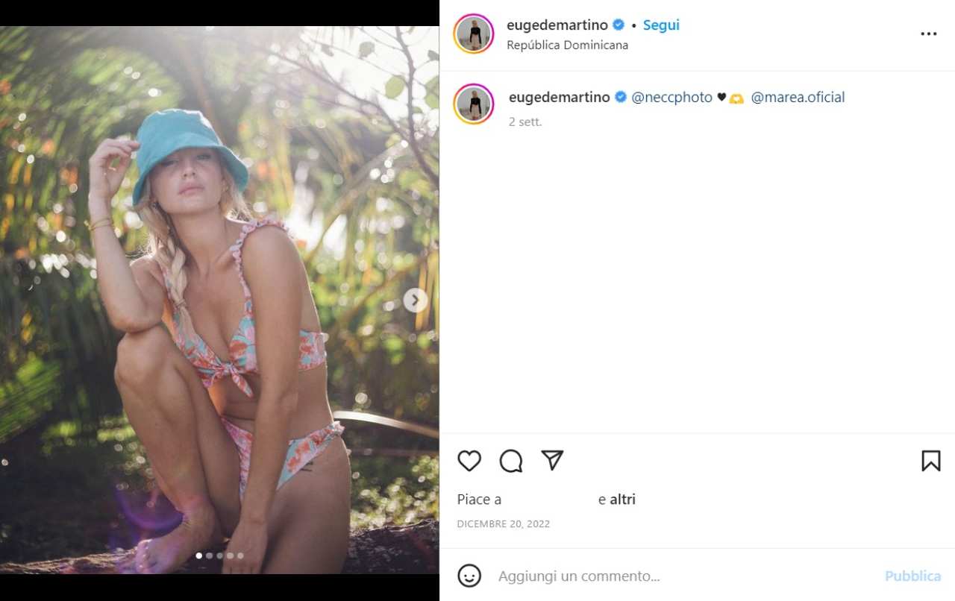Open the profile avatar in the post header
The image size is (955, 601).
pos(474,34)
